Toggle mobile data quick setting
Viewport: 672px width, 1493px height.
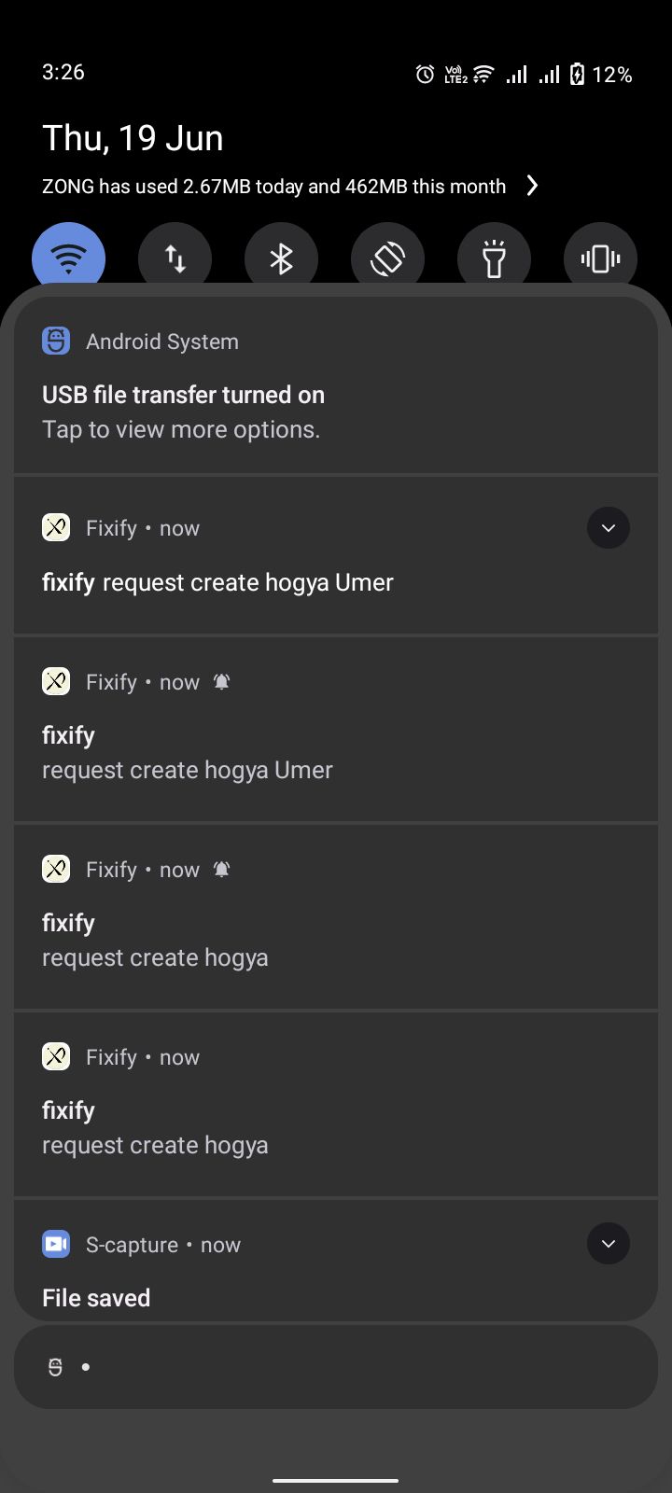(x=175, y=258)
